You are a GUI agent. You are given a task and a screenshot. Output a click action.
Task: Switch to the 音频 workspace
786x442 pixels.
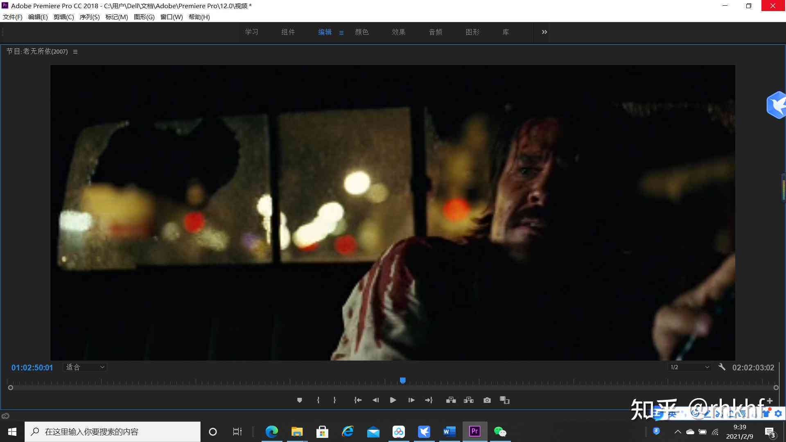tap(436, 32)
